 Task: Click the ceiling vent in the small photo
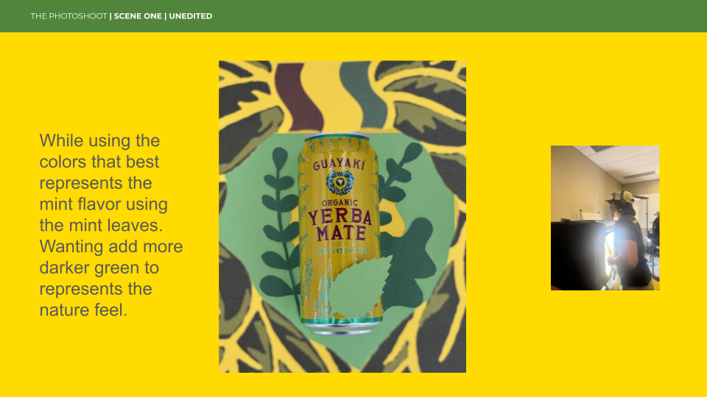pos(602,149)
